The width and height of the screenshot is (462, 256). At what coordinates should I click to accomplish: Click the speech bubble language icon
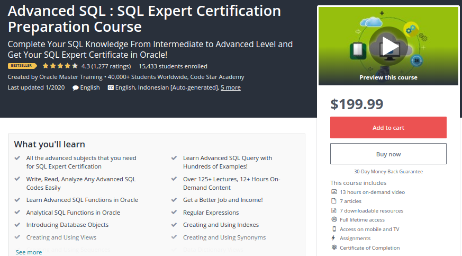[76, 87]
